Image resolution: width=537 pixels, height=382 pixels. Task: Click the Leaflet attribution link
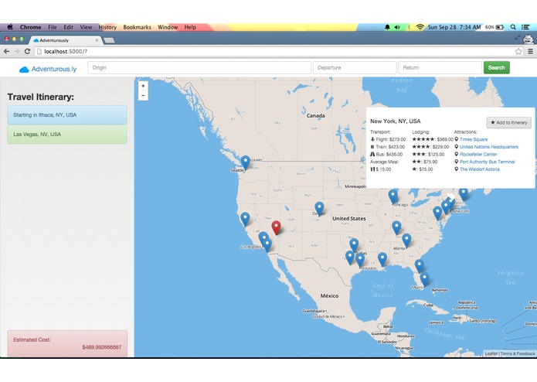pyautogui.click(x=491, y=354)
